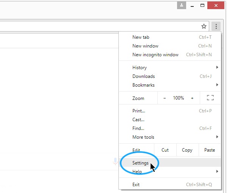Open Downloads from the menu
The width and height of the screenshot is (227, 193).
coord(170,76)
